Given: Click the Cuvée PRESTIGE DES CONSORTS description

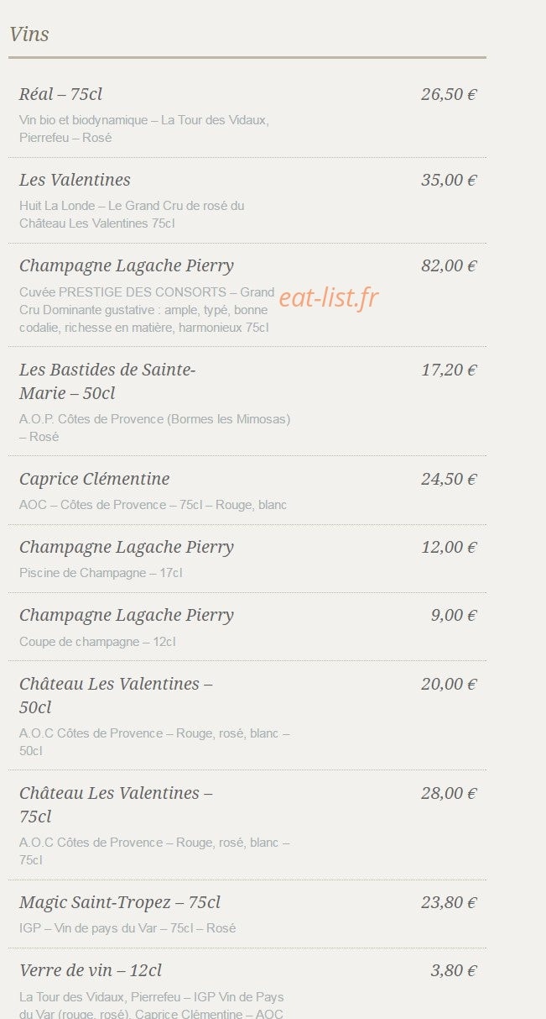Looking at the screenshot, I should click(x=147, y=310).
